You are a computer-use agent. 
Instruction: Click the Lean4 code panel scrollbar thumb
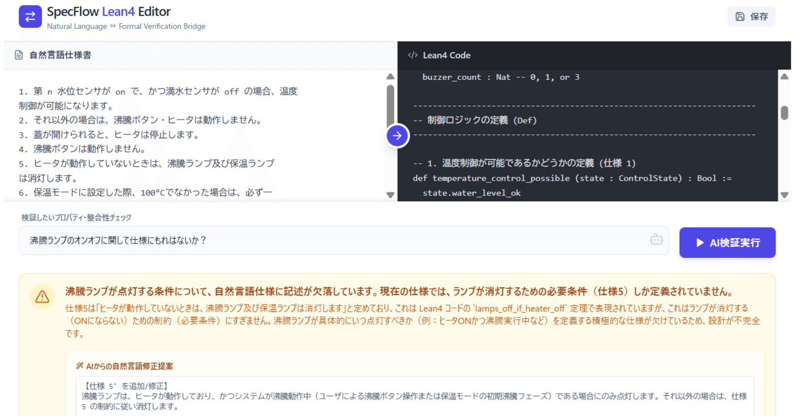[784, 112]
